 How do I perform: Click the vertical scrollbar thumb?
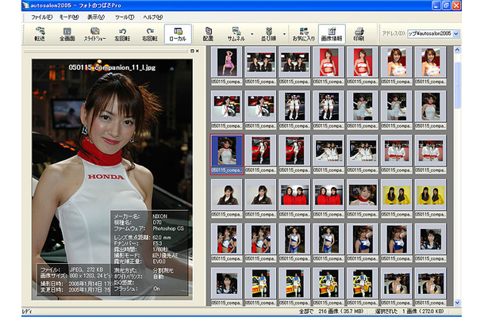(x=457, y=85)
